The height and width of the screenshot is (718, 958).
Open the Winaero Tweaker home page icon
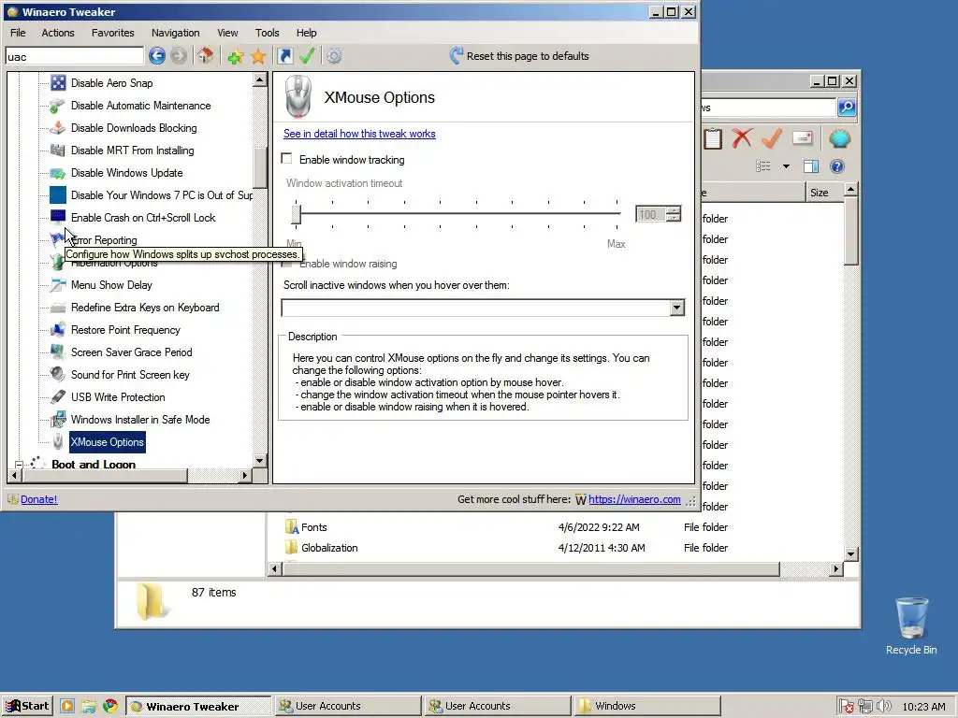click(x=205, y=56)
